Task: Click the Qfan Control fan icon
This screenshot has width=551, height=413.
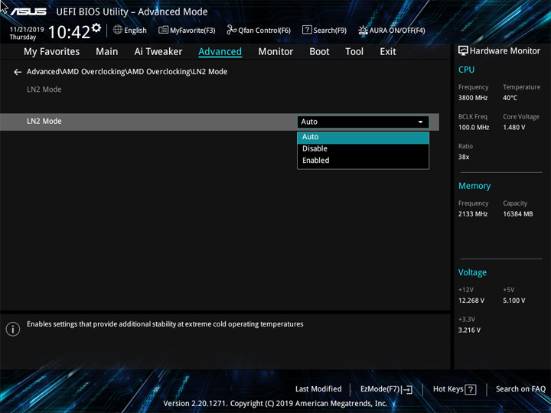Action: [232, 30]
